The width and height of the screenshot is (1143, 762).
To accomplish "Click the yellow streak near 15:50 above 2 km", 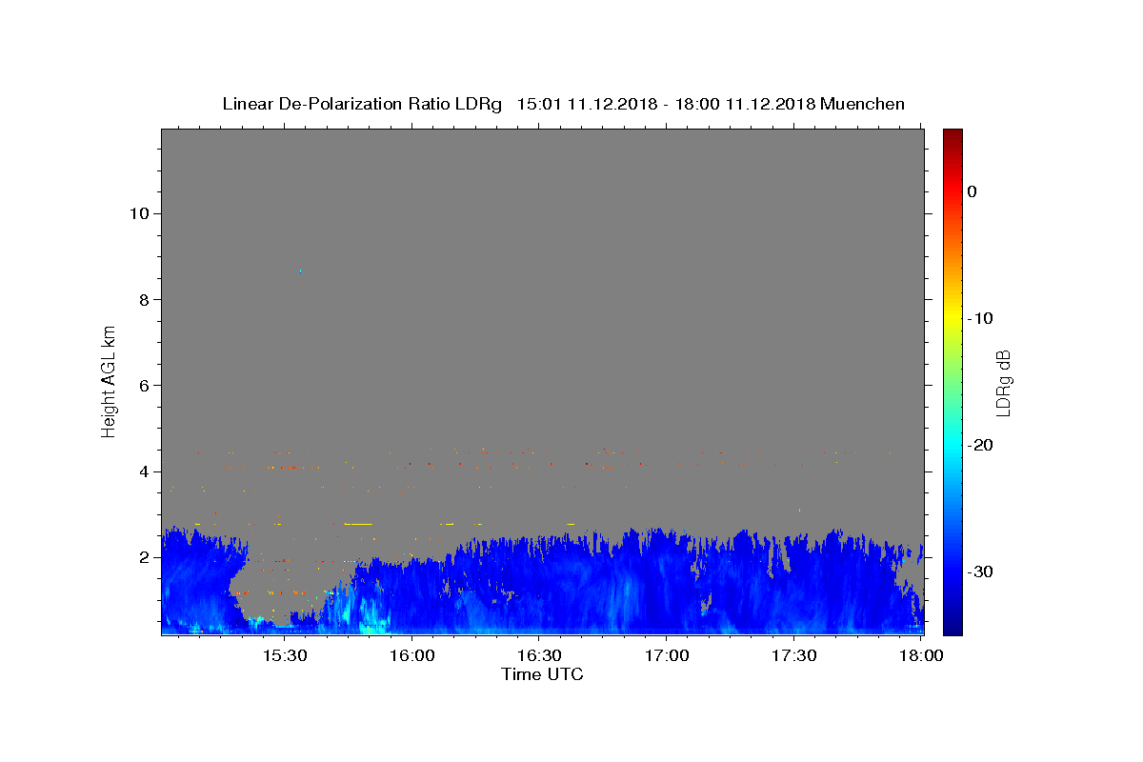I will tap(359, 524).
